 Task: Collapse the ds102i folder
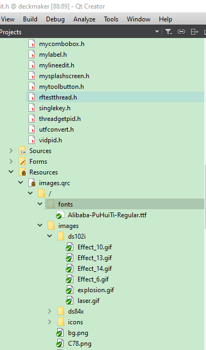click(50, 236)
